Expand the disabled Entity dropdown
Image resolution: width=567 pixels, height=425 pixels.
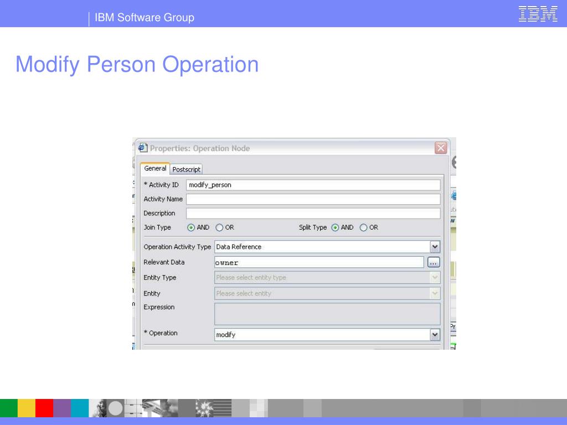tap(435, 293)
